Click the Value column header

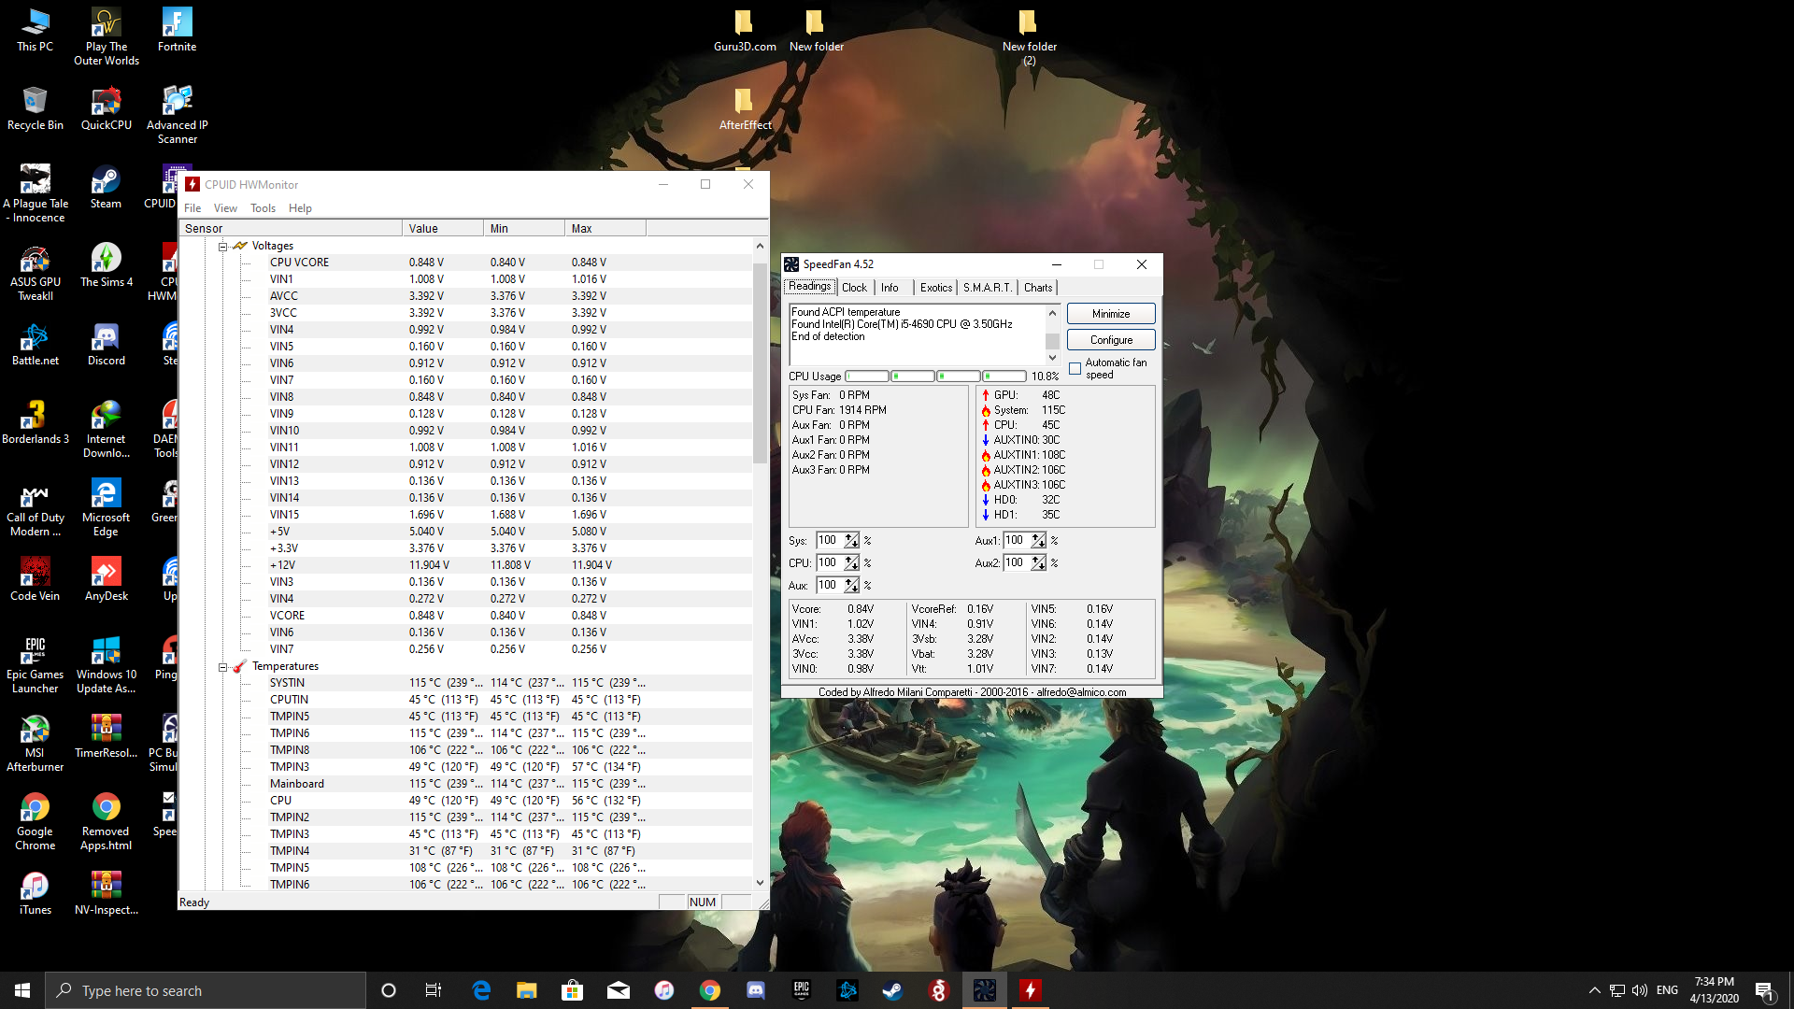444,229
